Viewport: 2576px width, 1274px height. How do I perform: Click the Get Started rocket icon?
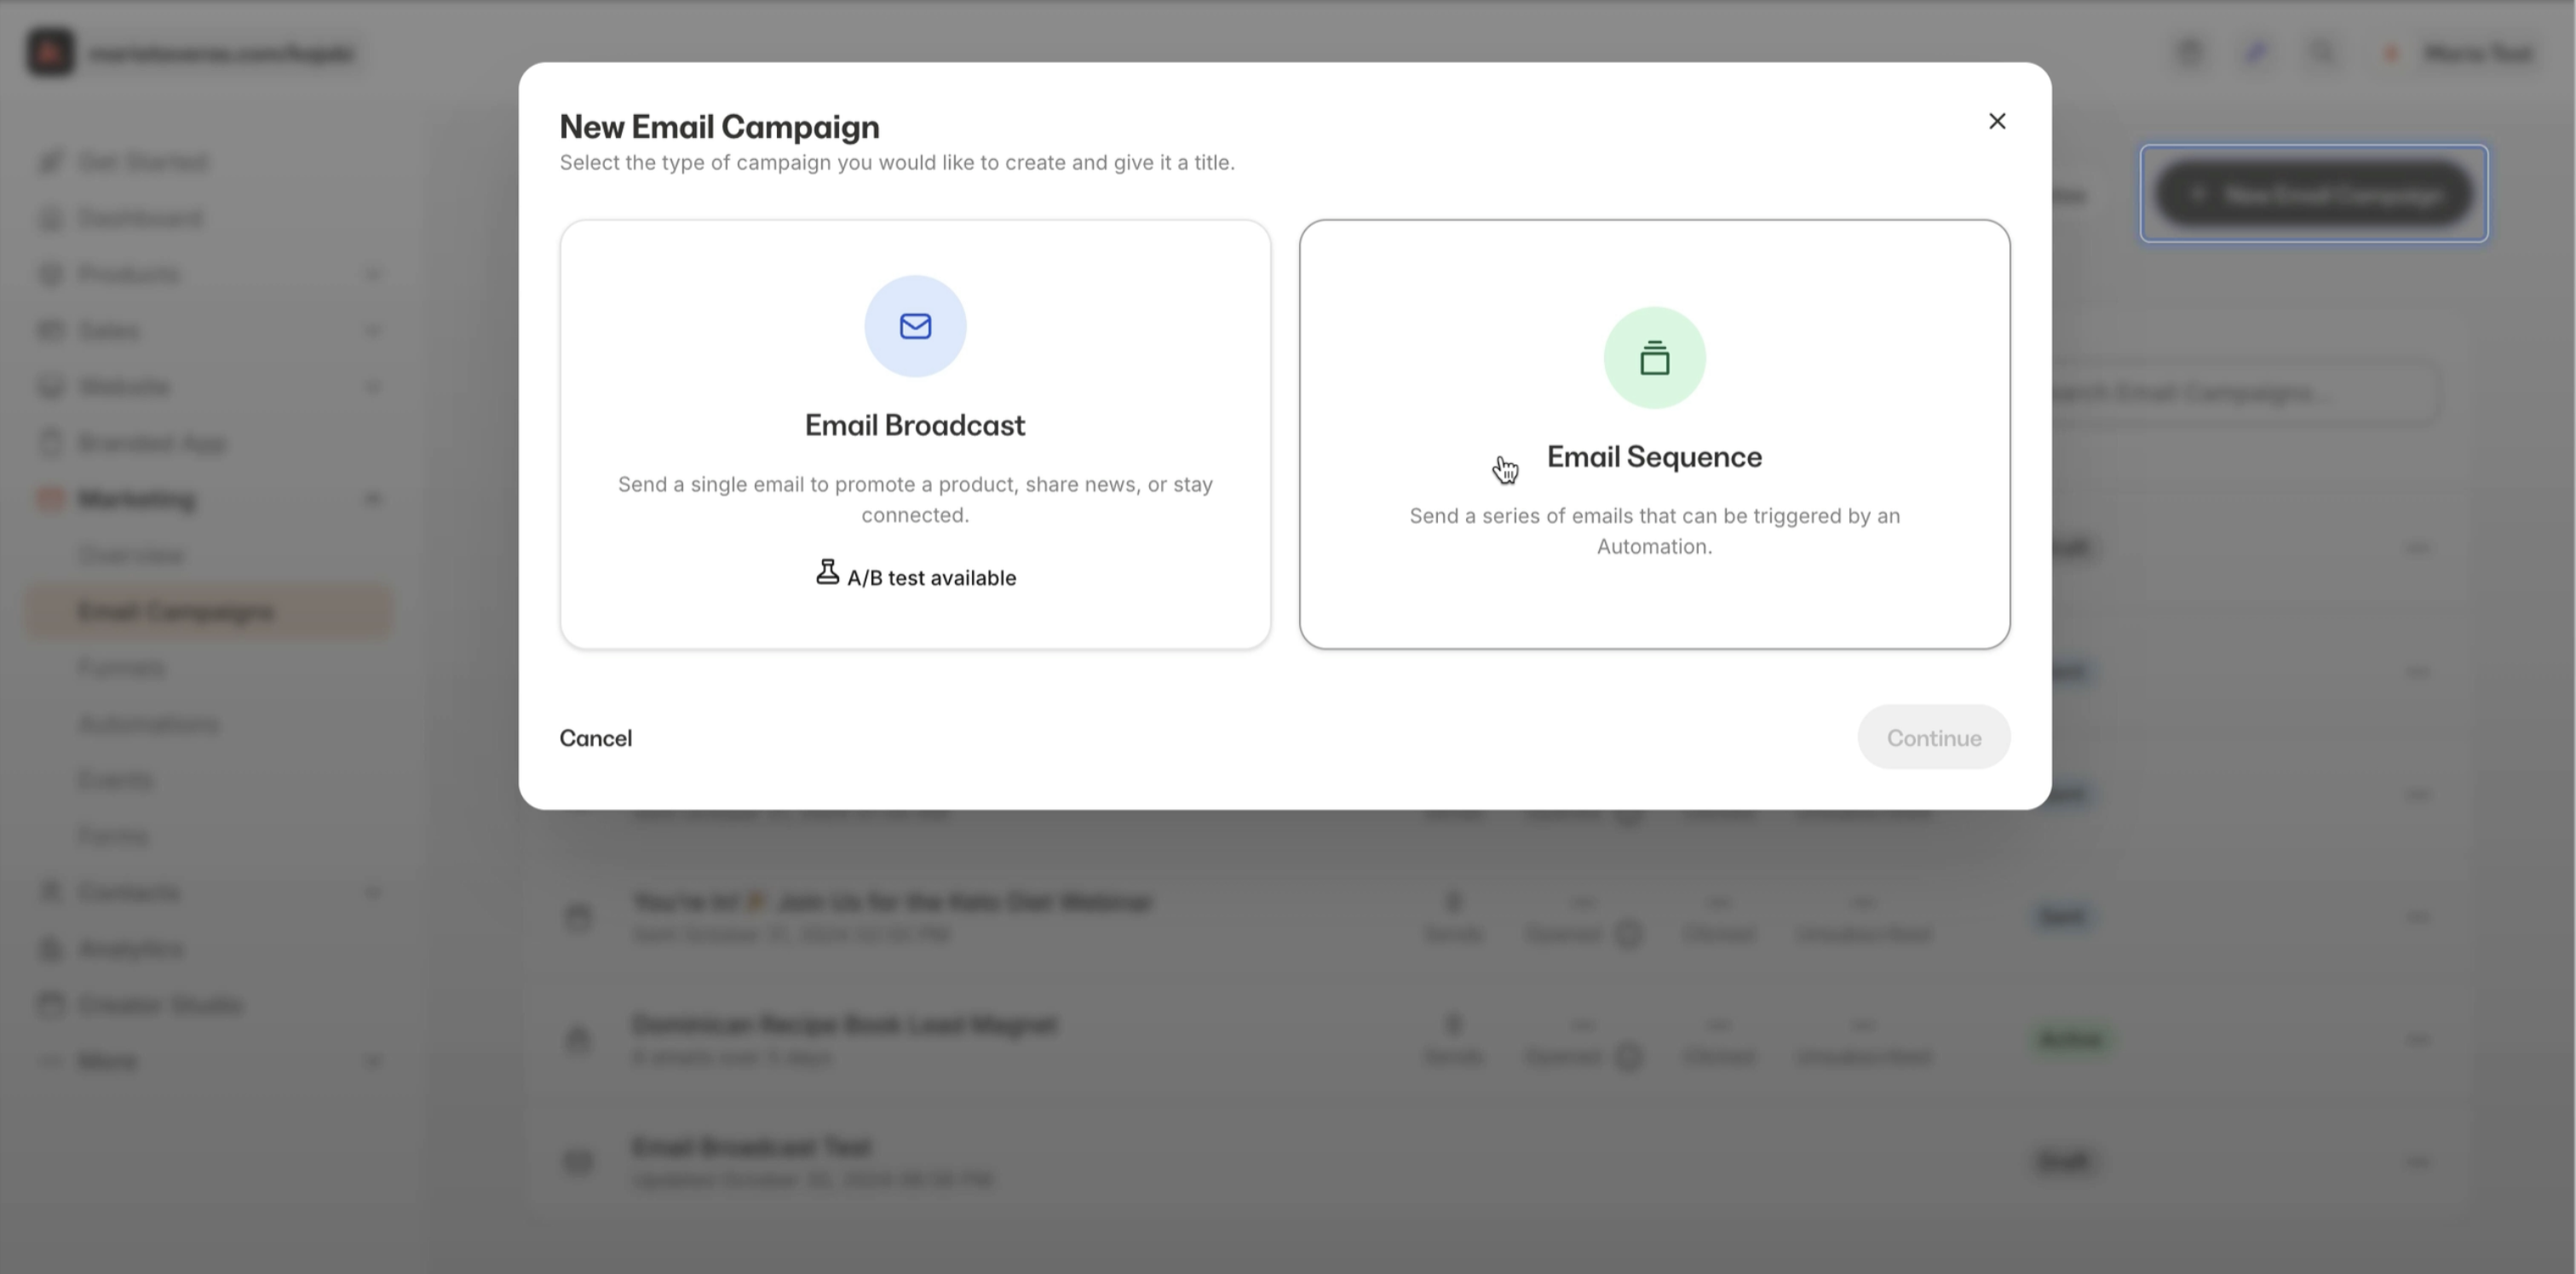click(x=50, y=162)
